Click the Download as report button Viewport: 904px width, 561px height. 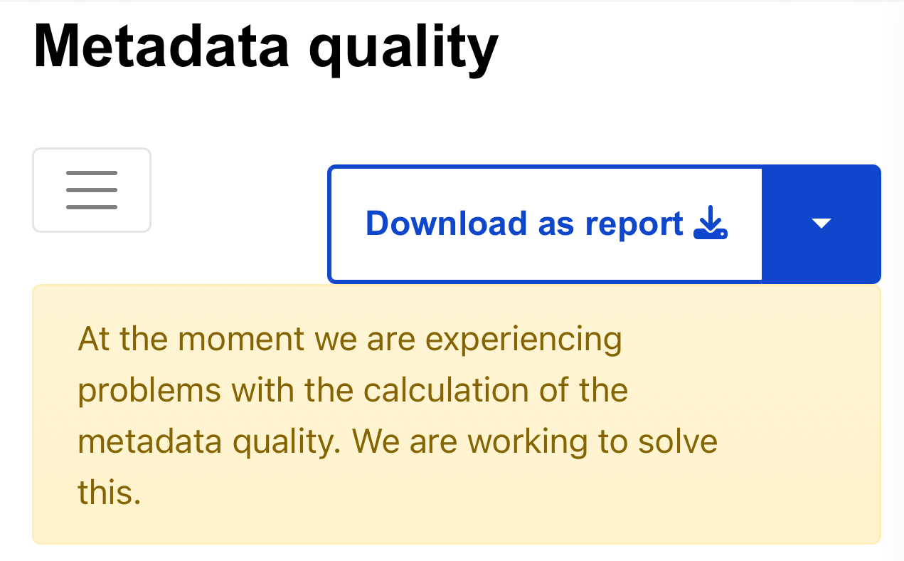pyautogui.click(x=546, y=224)
